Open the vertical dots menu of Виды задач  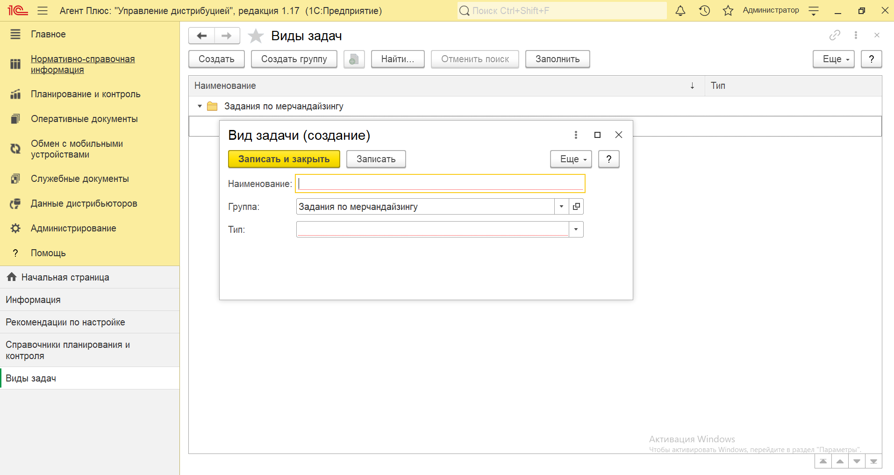click(x=856, y=35)
